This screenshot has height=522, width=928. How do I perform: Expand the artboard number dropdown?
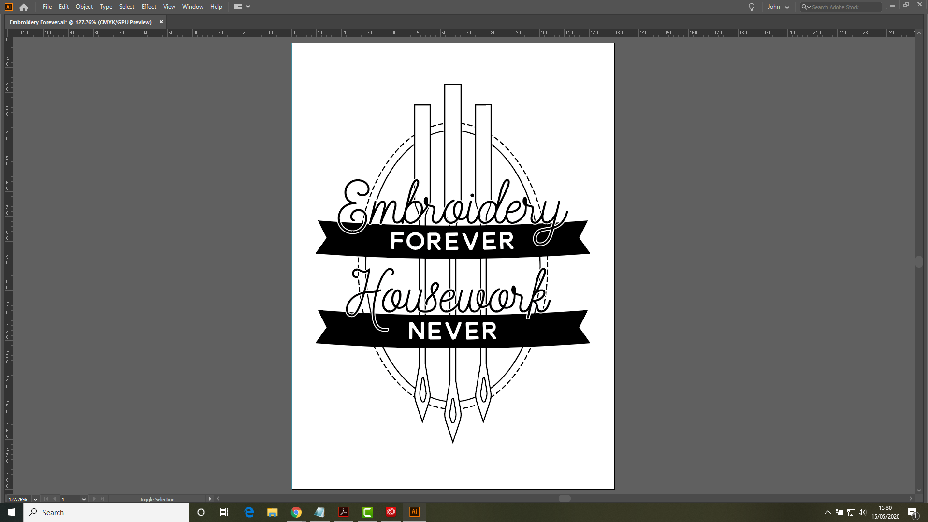[84, 499]
